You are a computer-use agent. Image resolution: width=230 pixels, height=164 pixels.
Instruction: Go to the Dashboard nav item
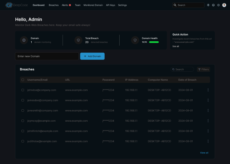click(x=39, y=5)
